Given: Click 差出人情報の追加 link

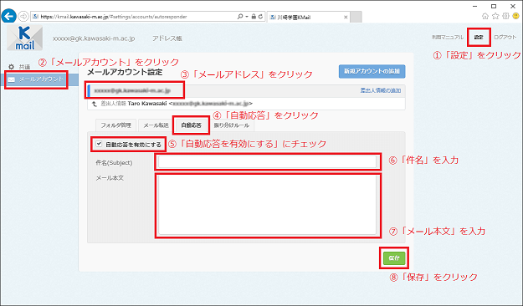Looking at the screenshot, I should (380, 90).
